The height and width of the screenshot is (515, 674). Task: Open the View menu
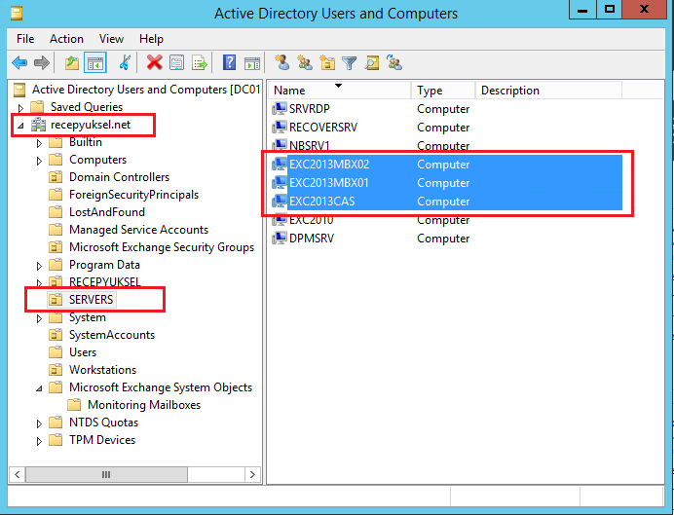point(111,39)
